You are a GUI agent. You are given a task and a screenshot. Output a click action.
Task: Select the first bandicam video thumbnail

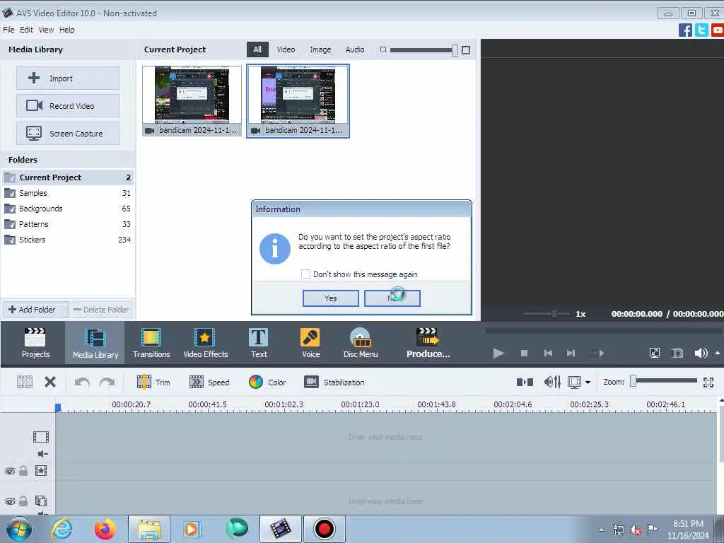pyautogui.click(x=192, y=100)
